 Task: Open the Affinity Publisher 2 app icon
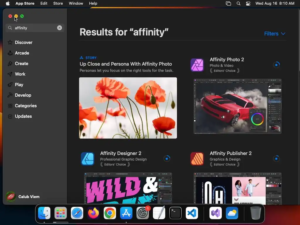tap(197, 159)
